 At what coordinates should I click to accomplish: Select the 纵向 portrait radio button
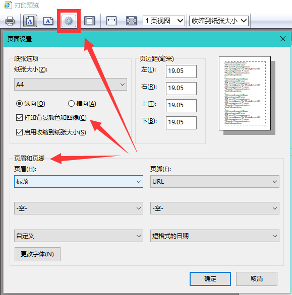click(19, 104)
